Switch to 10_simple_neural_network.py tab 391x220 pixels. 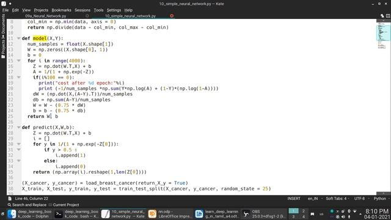click(130, 16)
